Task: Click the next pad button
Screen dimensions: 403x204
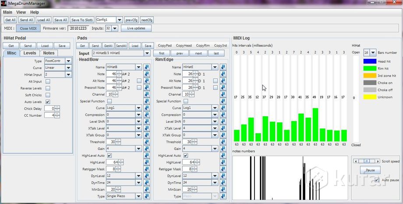Action: [x=198, y=53]
